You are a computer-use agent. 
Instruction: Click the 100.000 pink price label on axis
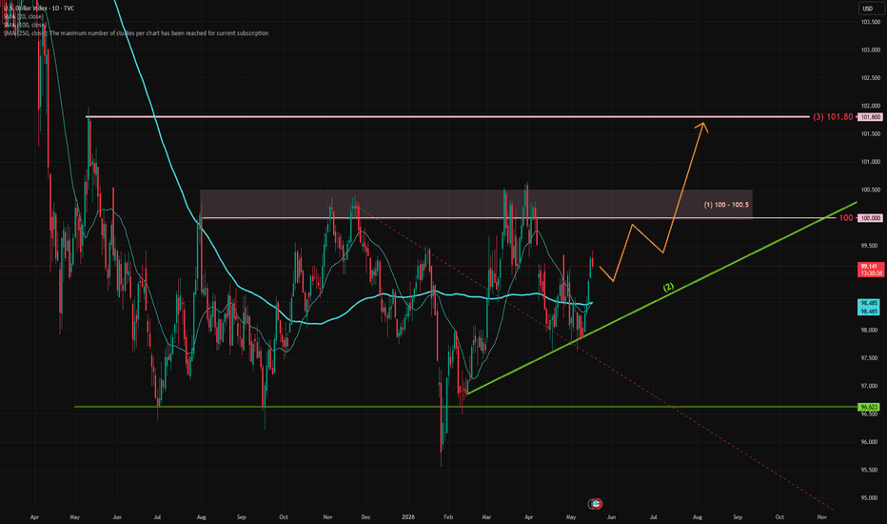870,218
